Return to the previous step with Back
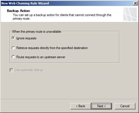The height and width of the screenshot is (113, 139). tap(81, 106)
